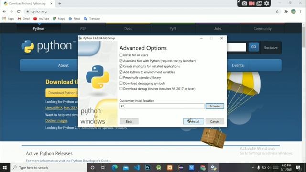Open Python Developer's Guide link
The image size is (306, 172).
[91, 161]
